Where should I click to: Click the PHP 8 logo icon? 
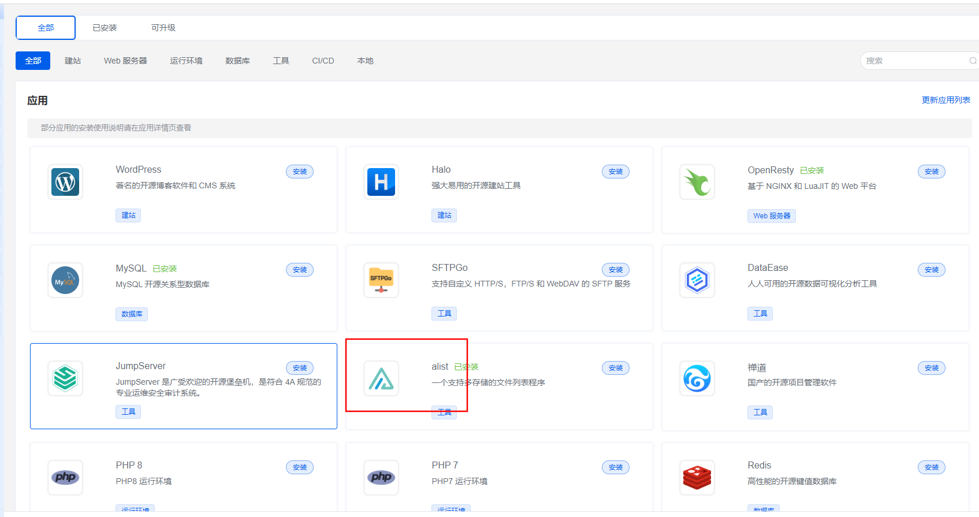tap(65, 478)
